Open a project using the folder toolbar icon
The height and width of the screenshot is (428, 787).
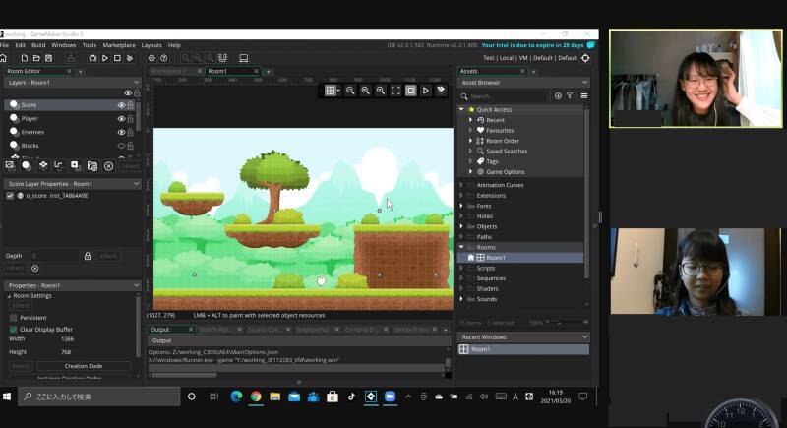click(x=36, y=58)
